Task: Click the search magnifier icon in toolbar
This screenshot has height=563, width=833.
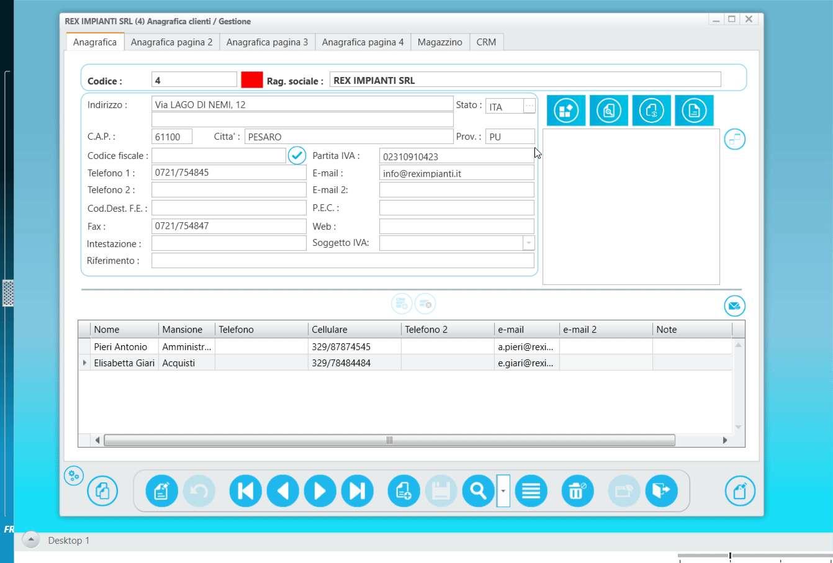Action: (479, 491)
